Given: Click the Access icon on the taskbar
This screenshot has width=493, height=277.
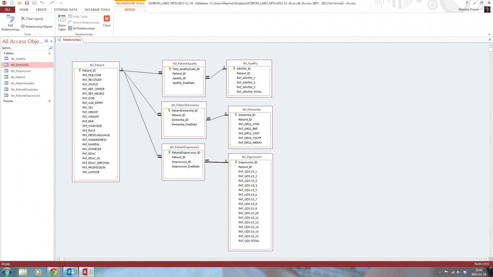Looking at the screenshot, I should coord(87,272).
